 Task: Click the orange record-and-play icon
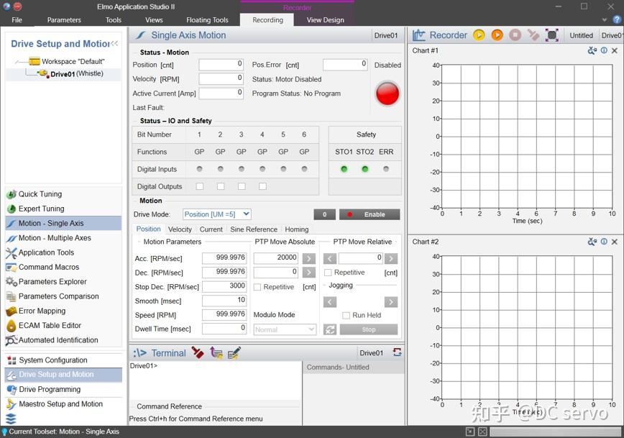pos(497,35)
